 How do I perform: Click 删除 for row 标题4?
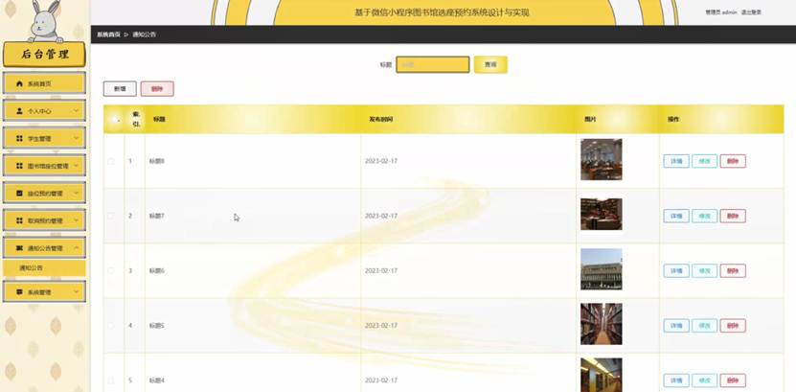[733, 380]
